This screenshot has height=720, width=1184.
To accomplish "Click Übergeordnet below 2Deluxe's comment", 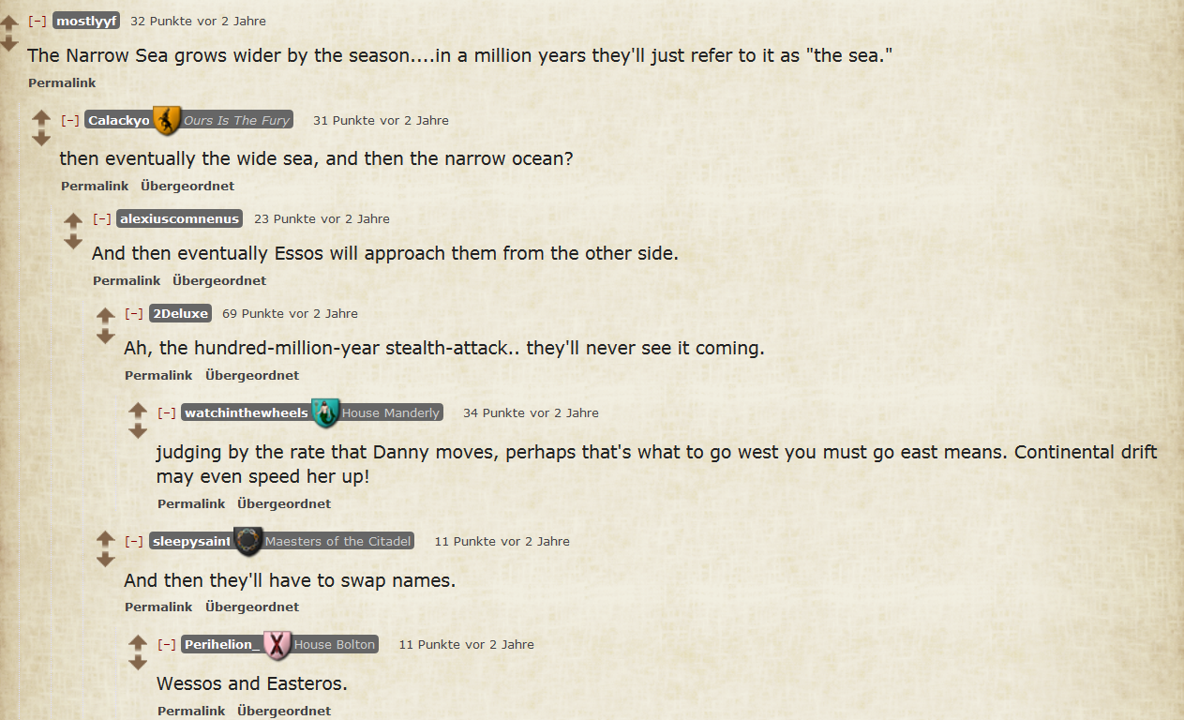I will click(x=252, y=375).
